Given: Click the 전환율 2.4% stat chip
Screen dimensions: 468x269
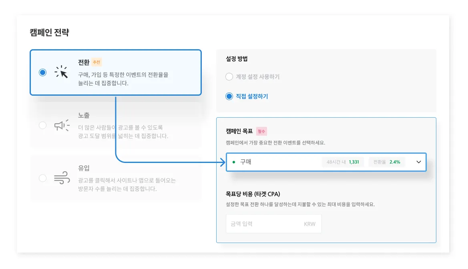Looking at the screenshot, I should (387, 162).
